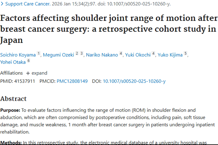Click the plus icon beside expand
Viewport: 218px width, 145px height.
(x=28, y=73)
